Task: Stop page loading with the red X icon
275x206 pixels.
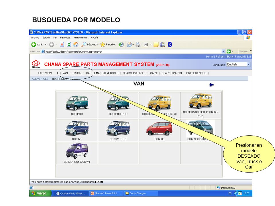Action: coord(62,45)
